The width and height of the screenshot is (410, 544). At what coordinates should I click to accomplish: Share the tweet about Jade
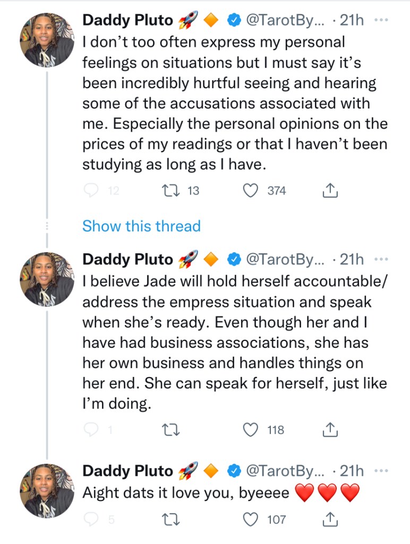pyautogui.click(x=330, y=430)
